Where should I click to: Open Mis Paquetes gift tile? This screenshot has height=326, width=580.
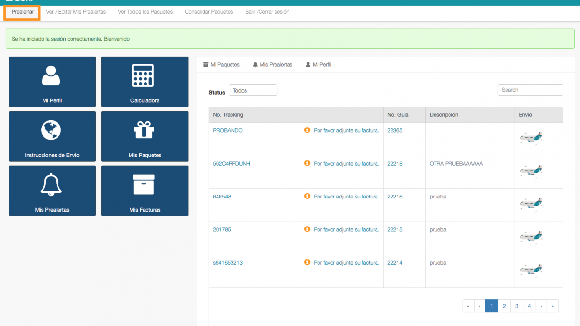[145, 136]
